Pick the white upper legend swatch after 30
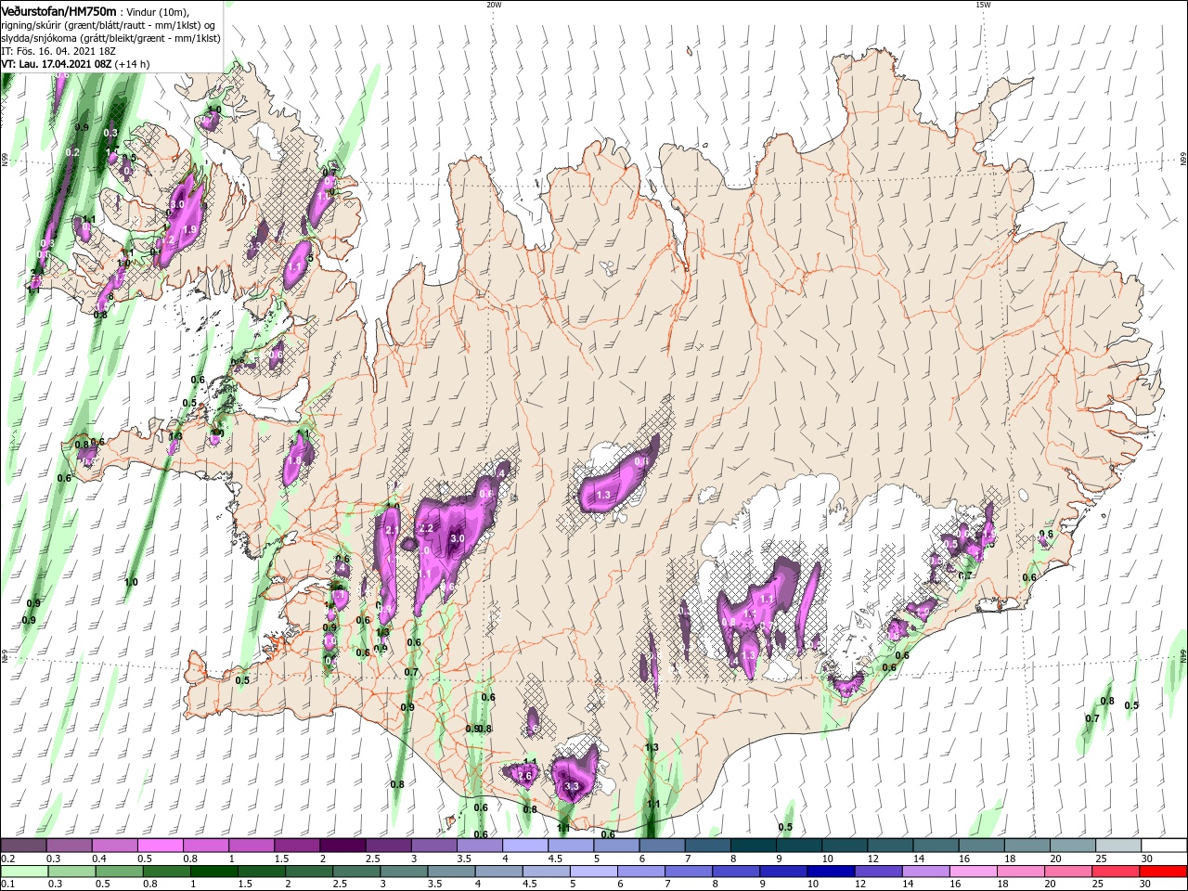Image resolution: width=1188 pixels, height=891 pixels. (1165, 846)
